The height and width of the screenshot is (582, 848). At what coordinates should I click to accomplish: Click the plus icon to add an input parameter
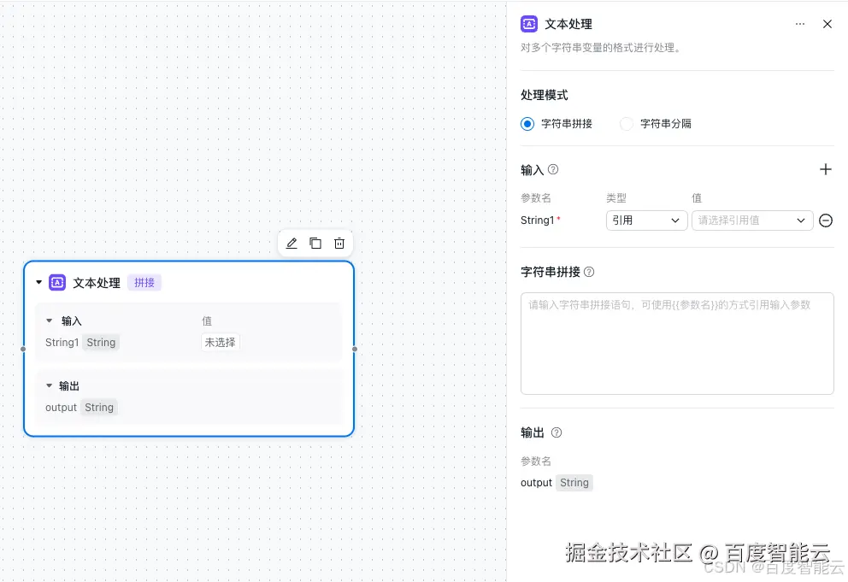[826, 169]
